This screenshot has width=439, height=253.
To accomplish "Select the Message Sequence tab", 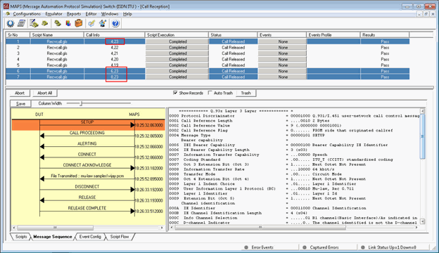I will pyautogui.click(x=52, y=237).
